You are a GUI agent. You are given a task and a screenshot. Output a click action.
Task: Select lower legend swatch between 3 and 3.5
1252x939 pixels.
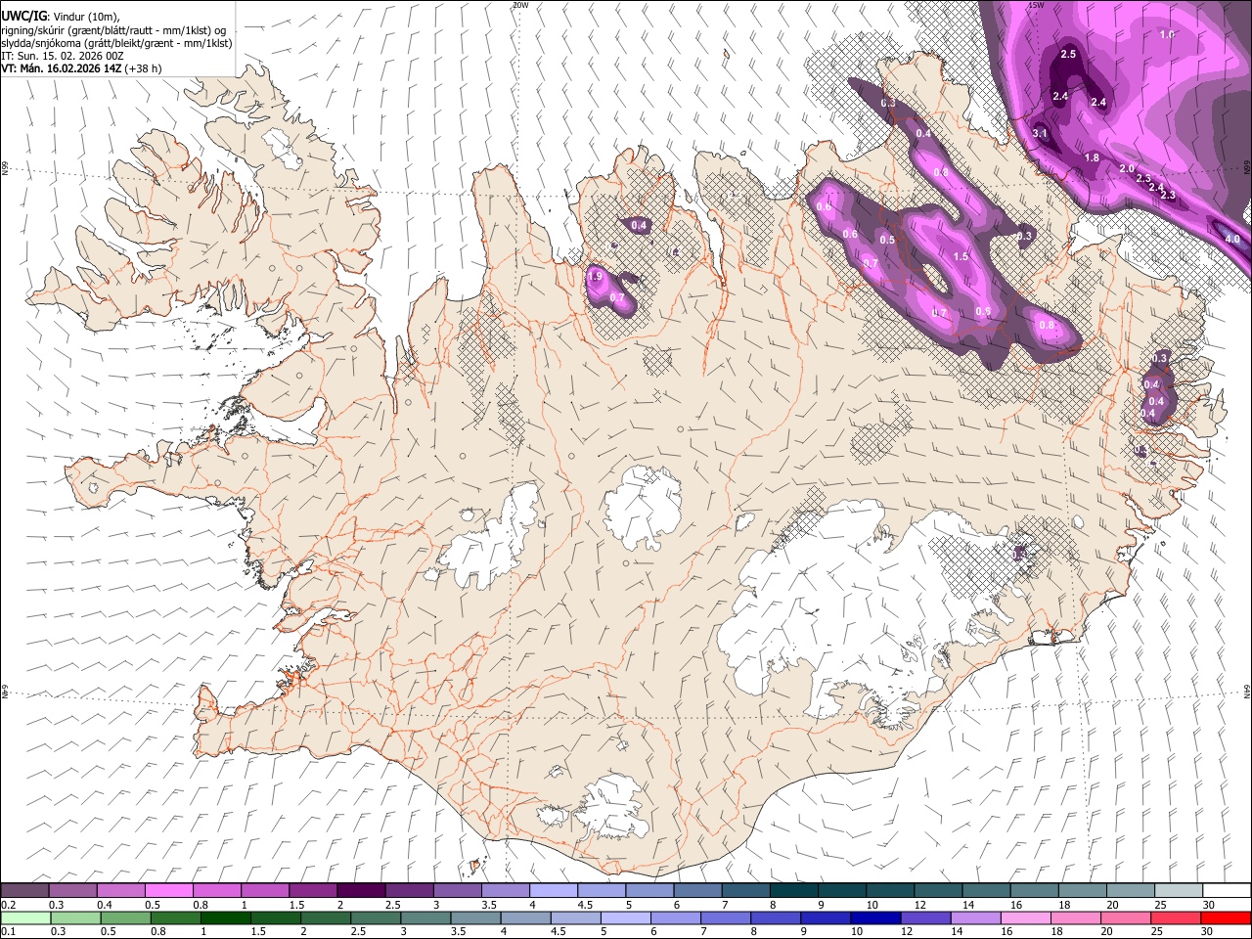pos(426,917)
